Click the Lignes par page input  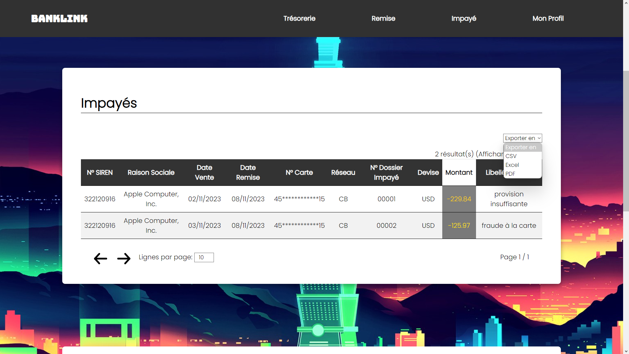pos(204,257)
